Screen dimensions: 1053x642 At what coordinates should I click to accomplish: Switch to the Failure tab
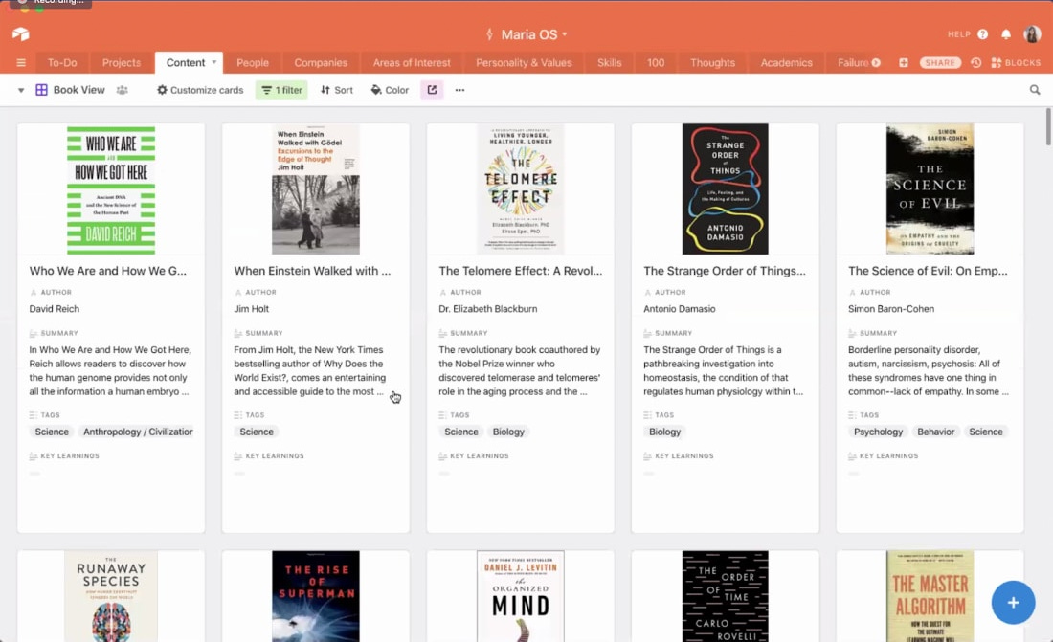click(854, 63)
